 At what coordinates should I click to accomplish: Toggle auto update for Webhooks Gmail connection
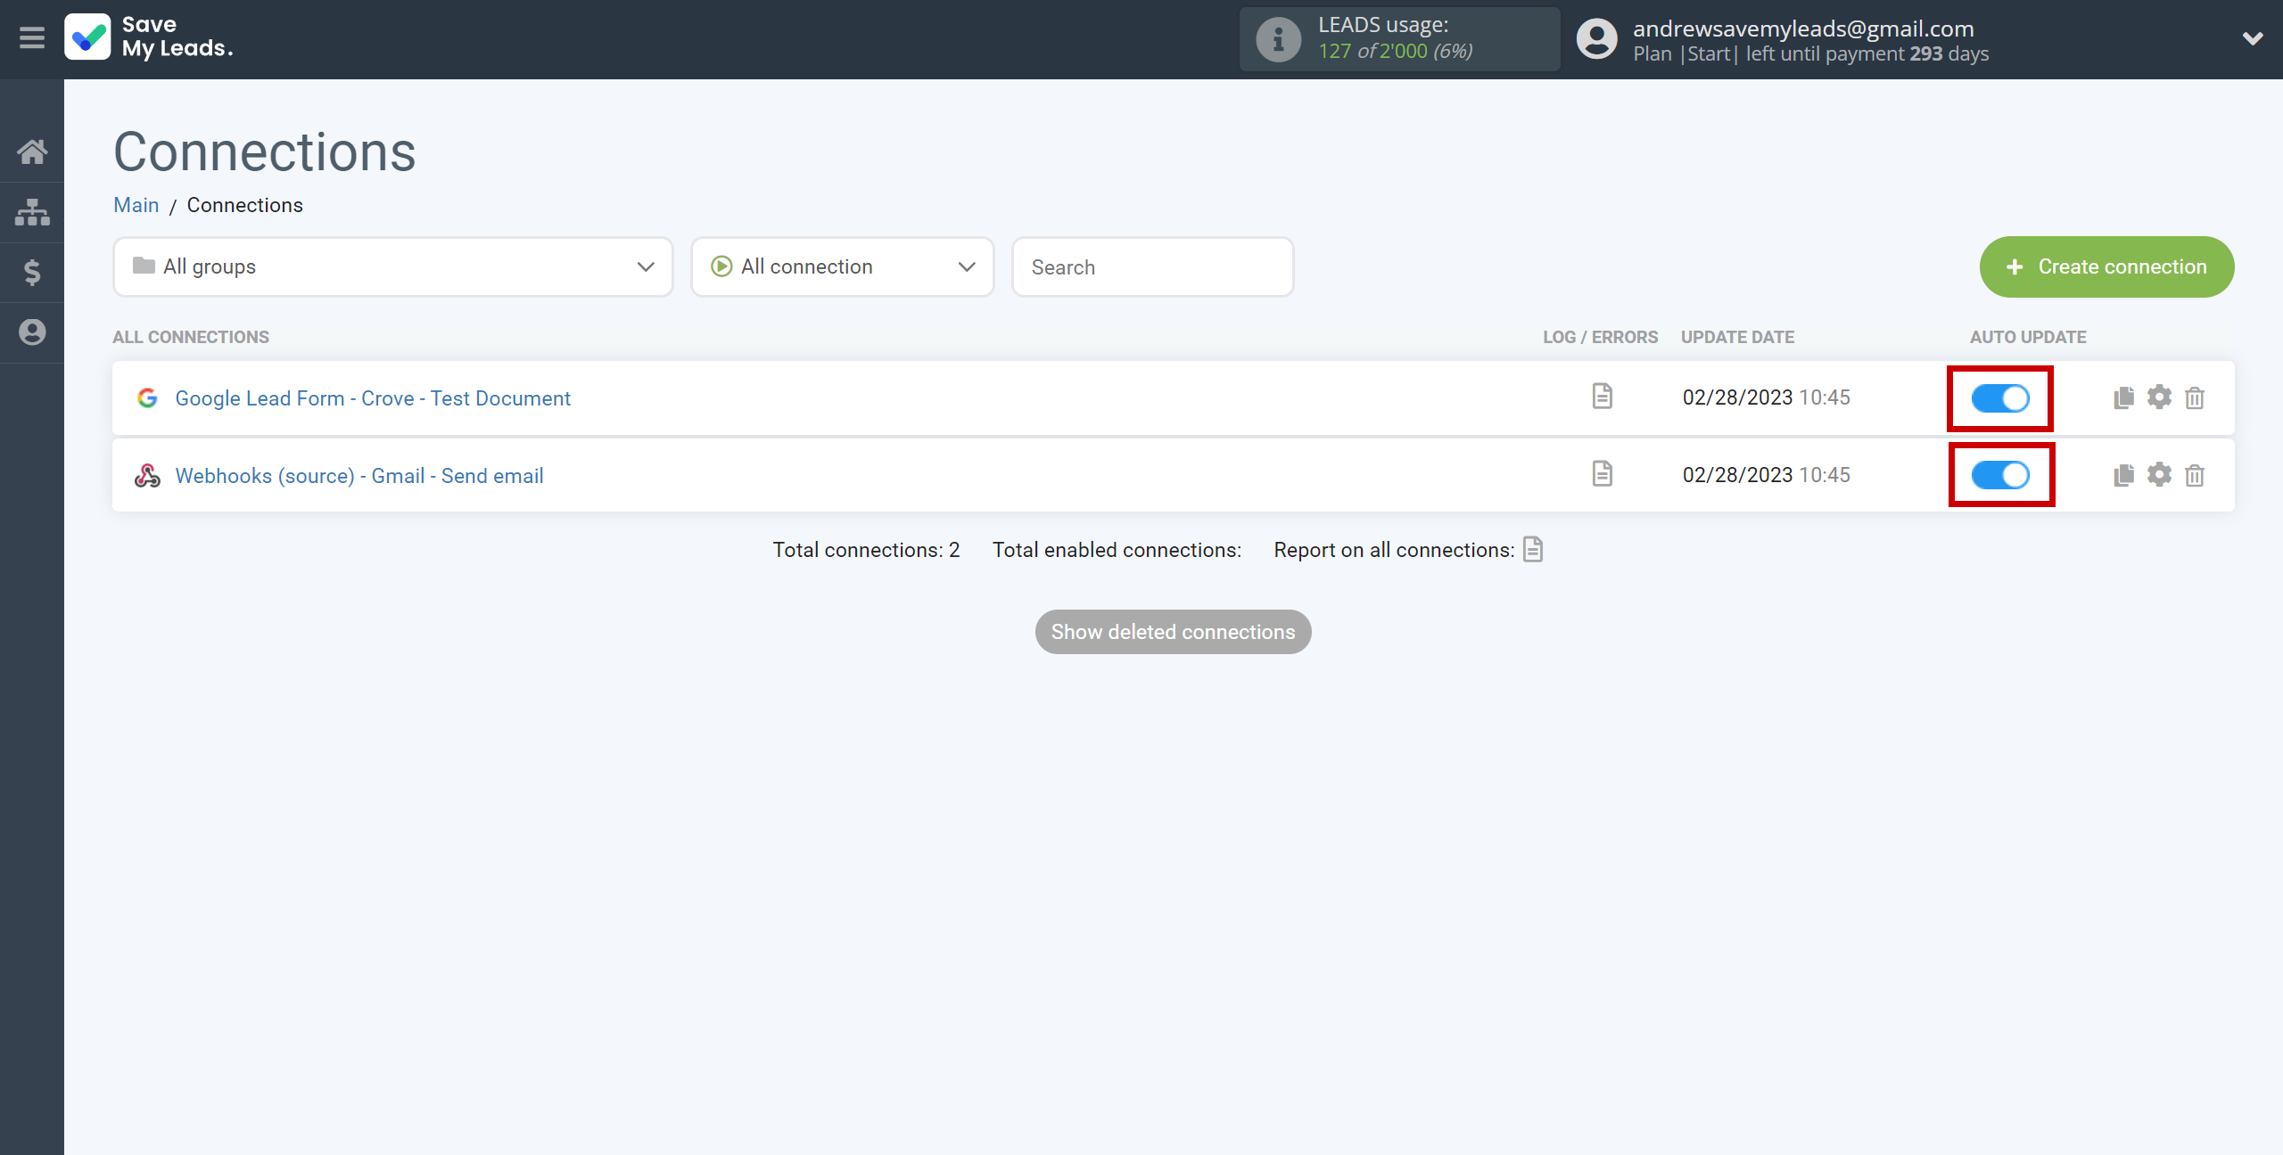pos(2000,474)
